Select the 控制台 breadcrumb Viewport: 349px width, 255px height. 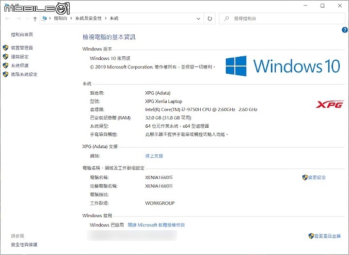tap(61, 18)
